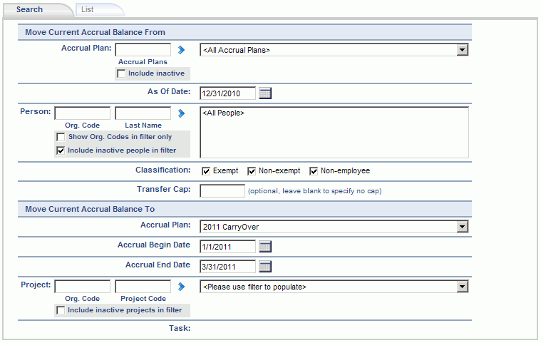Click the Project filter arrow icon
This screenshot has height=343, width=541.
pos(181,287)
